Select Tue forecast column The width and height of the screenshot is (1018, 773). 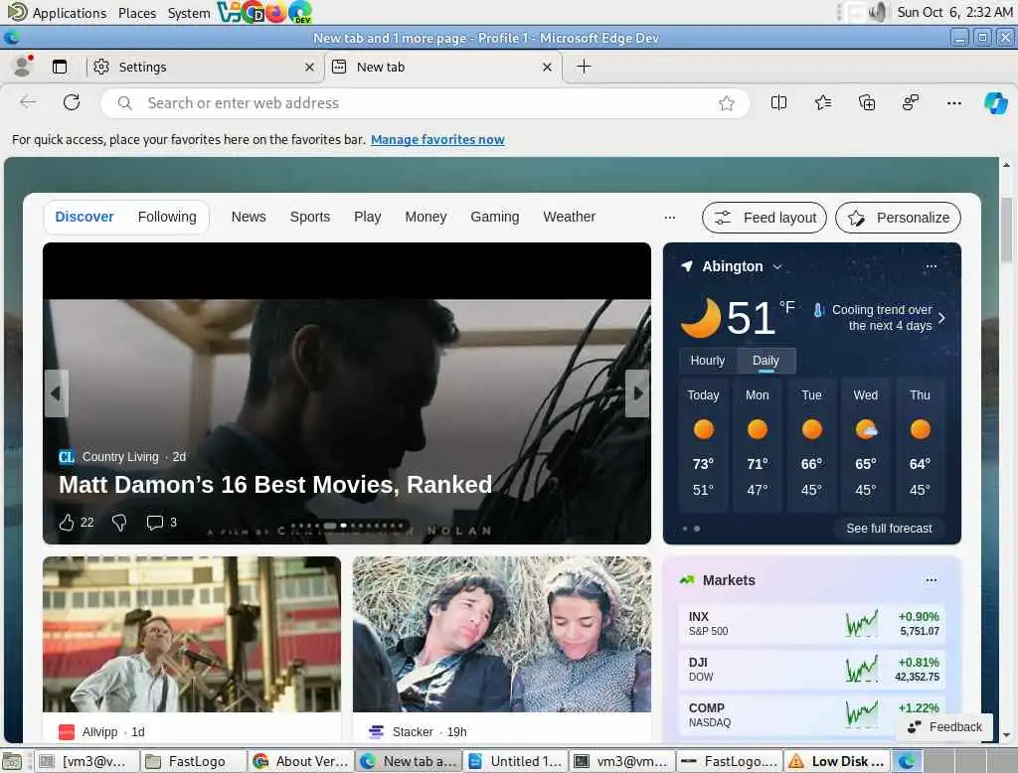811,445
